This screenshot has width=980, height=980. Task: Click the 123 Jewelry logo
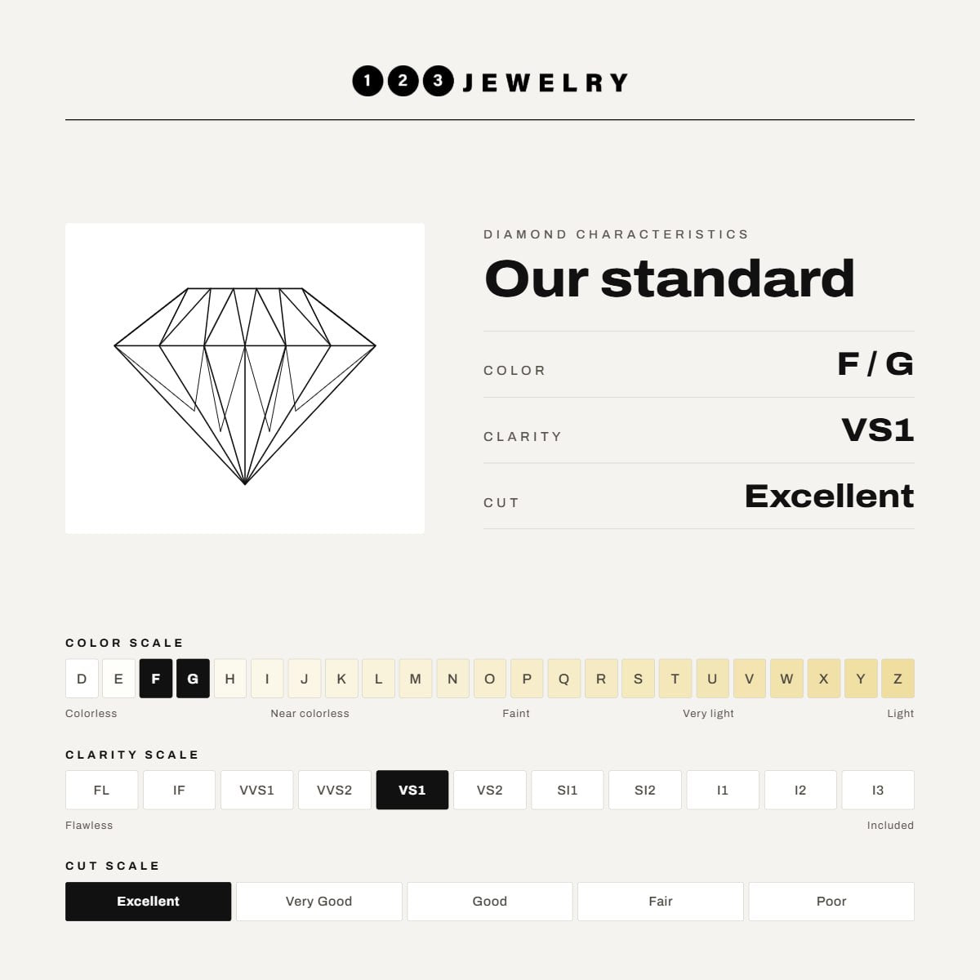(x=490, y=81)
